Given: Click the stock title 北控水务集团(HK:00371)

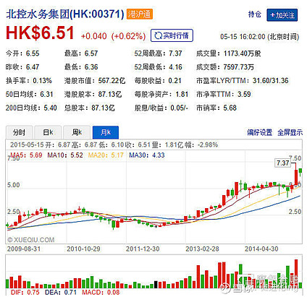Looking at the screenshot, I should point(65,14).
